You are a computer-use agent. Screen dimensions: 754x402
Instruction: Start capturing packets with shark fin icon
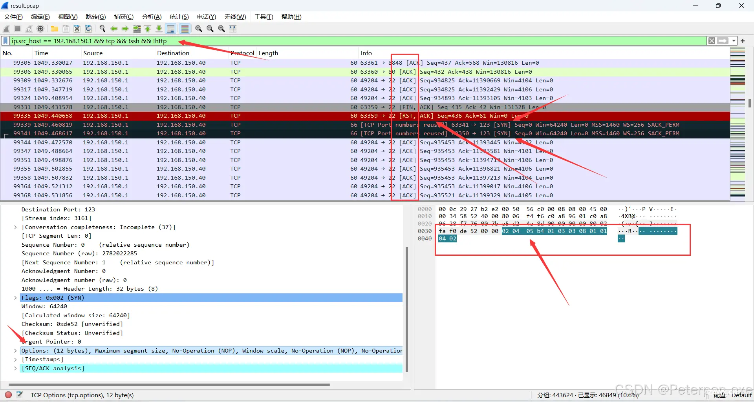coord(6,29)
